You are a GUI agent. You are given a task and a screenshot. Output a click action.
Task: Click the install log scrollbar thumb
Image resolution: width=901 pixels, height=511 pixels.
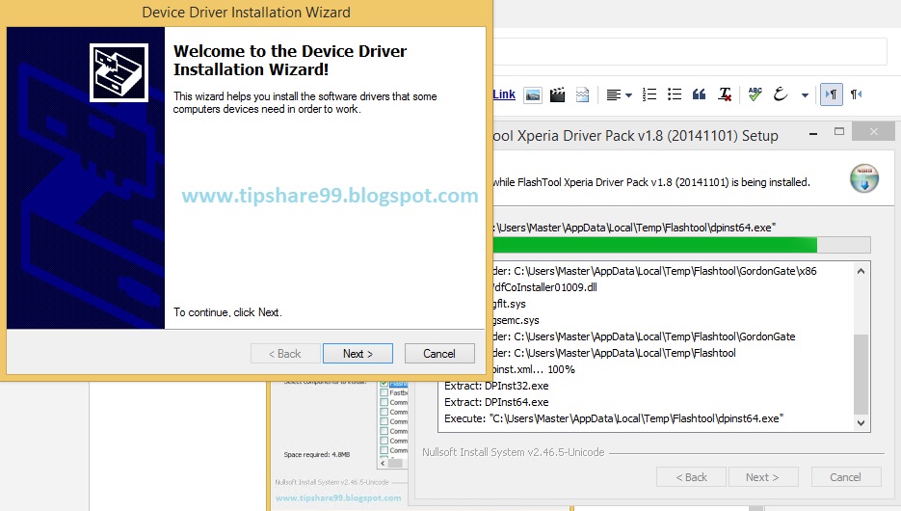click(861, 374)
